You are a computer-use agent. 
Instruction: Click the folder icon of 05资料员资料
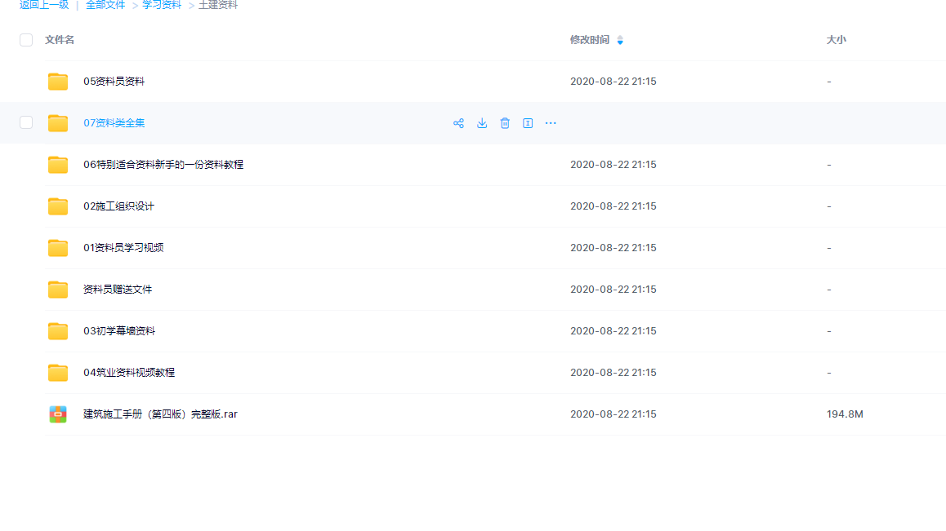(x=58, y=82)
